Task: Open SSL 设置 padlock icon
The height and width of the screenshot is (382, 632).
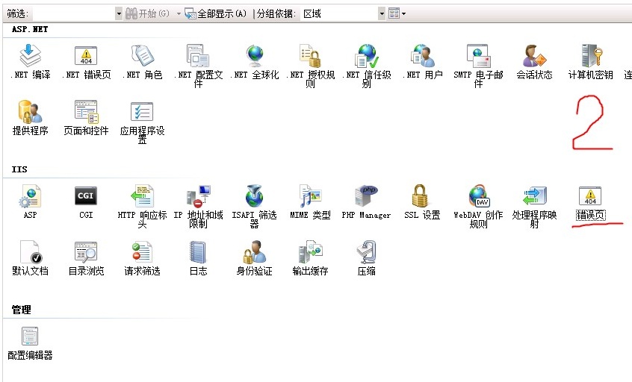Action: point(421,197)
